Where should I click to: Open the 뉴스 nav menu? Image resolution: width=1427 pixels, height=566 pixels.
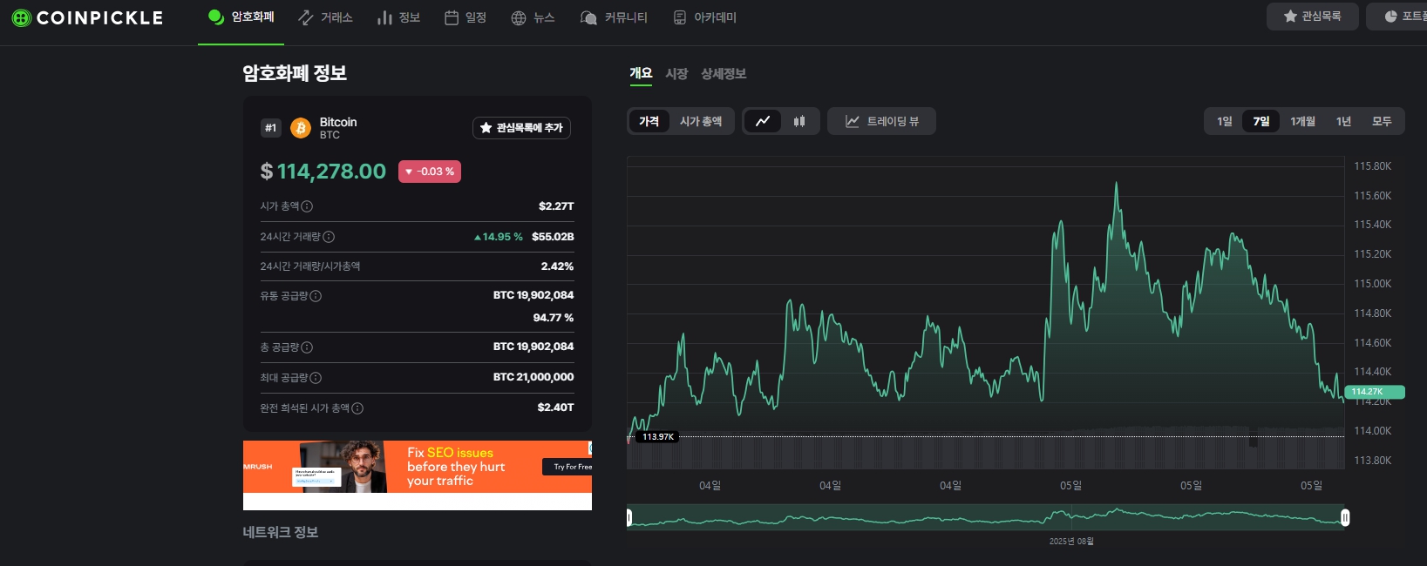[x=533, y=17]
